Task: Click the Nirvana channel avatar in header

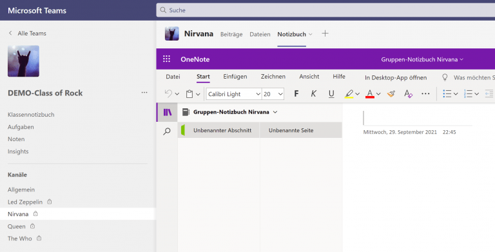Action: 172,34
